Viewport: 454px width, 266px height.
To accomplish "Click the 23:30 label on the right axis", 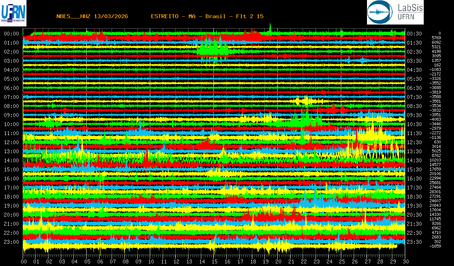I will click(414, 242).
